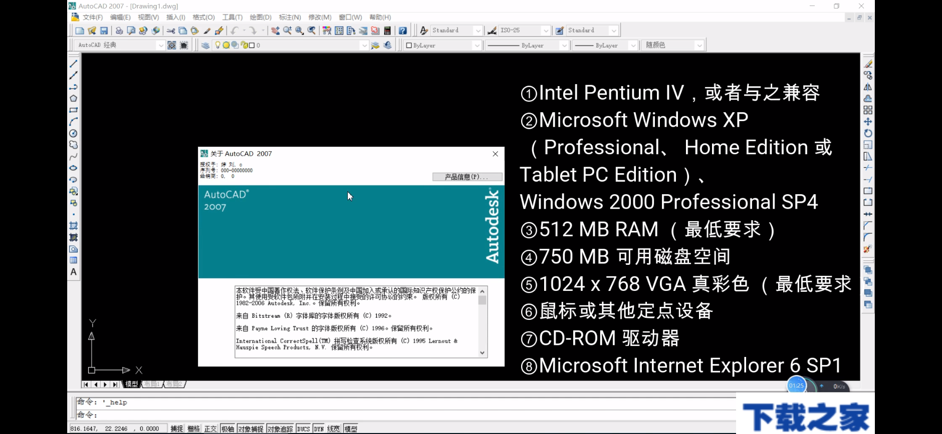
Task: Click the Save icon in toolbar
Action: click(x=104, y=31)
